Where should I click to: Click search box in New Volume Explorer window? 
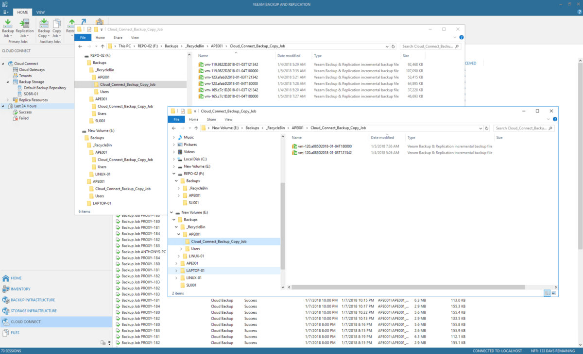coord(525,129)
